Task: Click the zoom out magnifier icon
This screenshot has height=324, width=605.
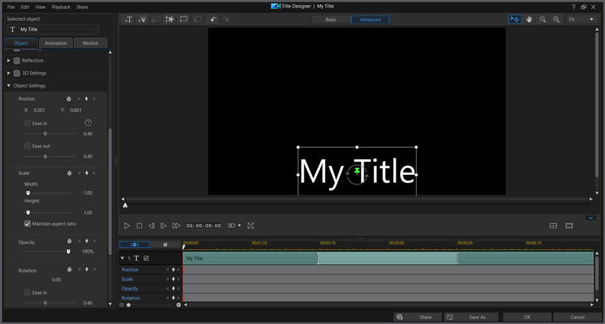Action: (x=543, y=20)
